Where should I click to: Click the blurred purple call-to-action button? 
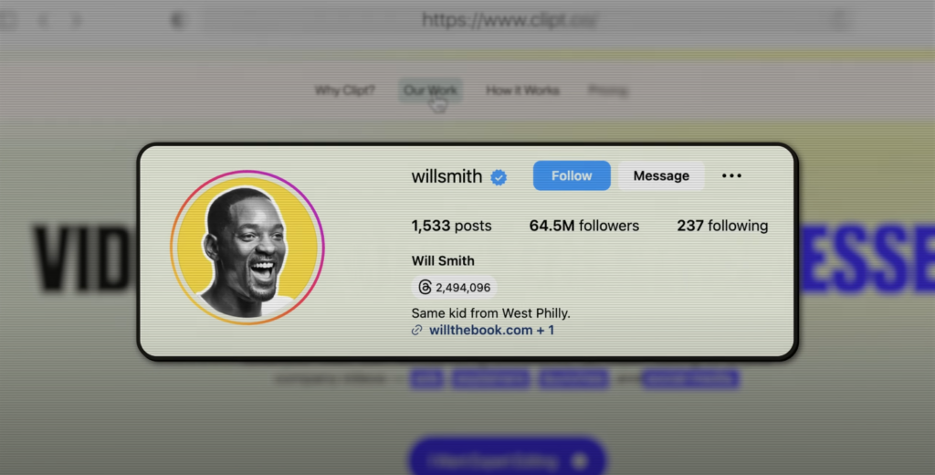[508, 460]
